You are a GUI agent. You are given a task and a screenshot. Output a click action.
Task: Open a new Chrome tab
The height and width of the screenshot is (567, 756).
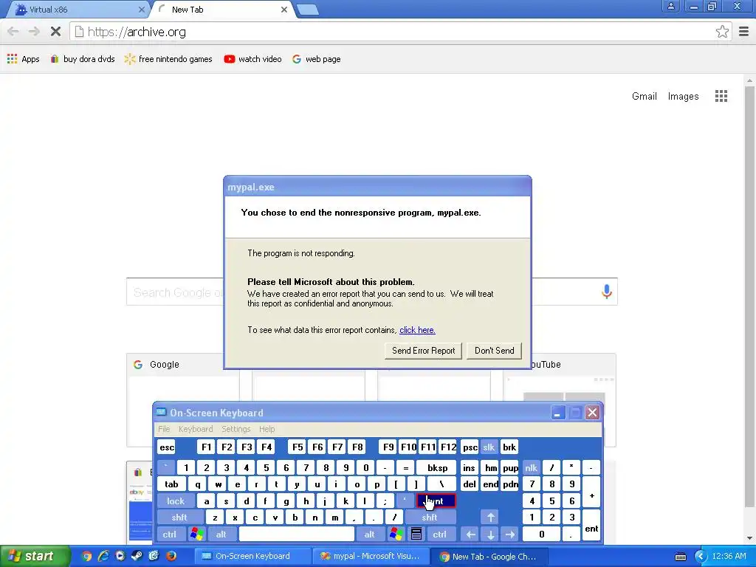[308, 9]
